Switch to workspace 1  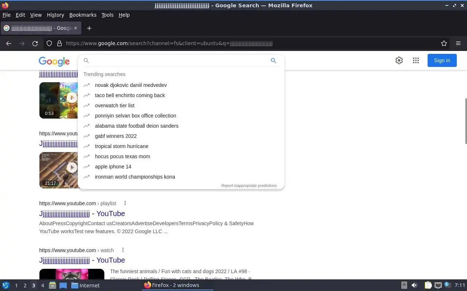[16, 286]
